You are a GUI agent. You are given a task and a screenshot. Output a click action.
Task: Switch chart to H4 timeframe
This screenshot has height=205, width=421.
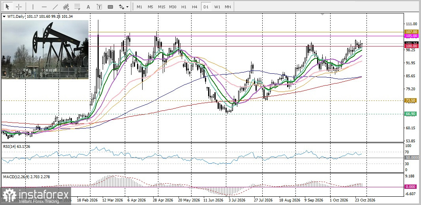click(x=195, y=7)
